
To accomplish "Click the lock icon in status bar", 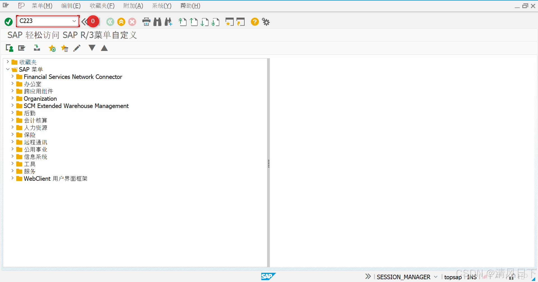I will [511, 277].
